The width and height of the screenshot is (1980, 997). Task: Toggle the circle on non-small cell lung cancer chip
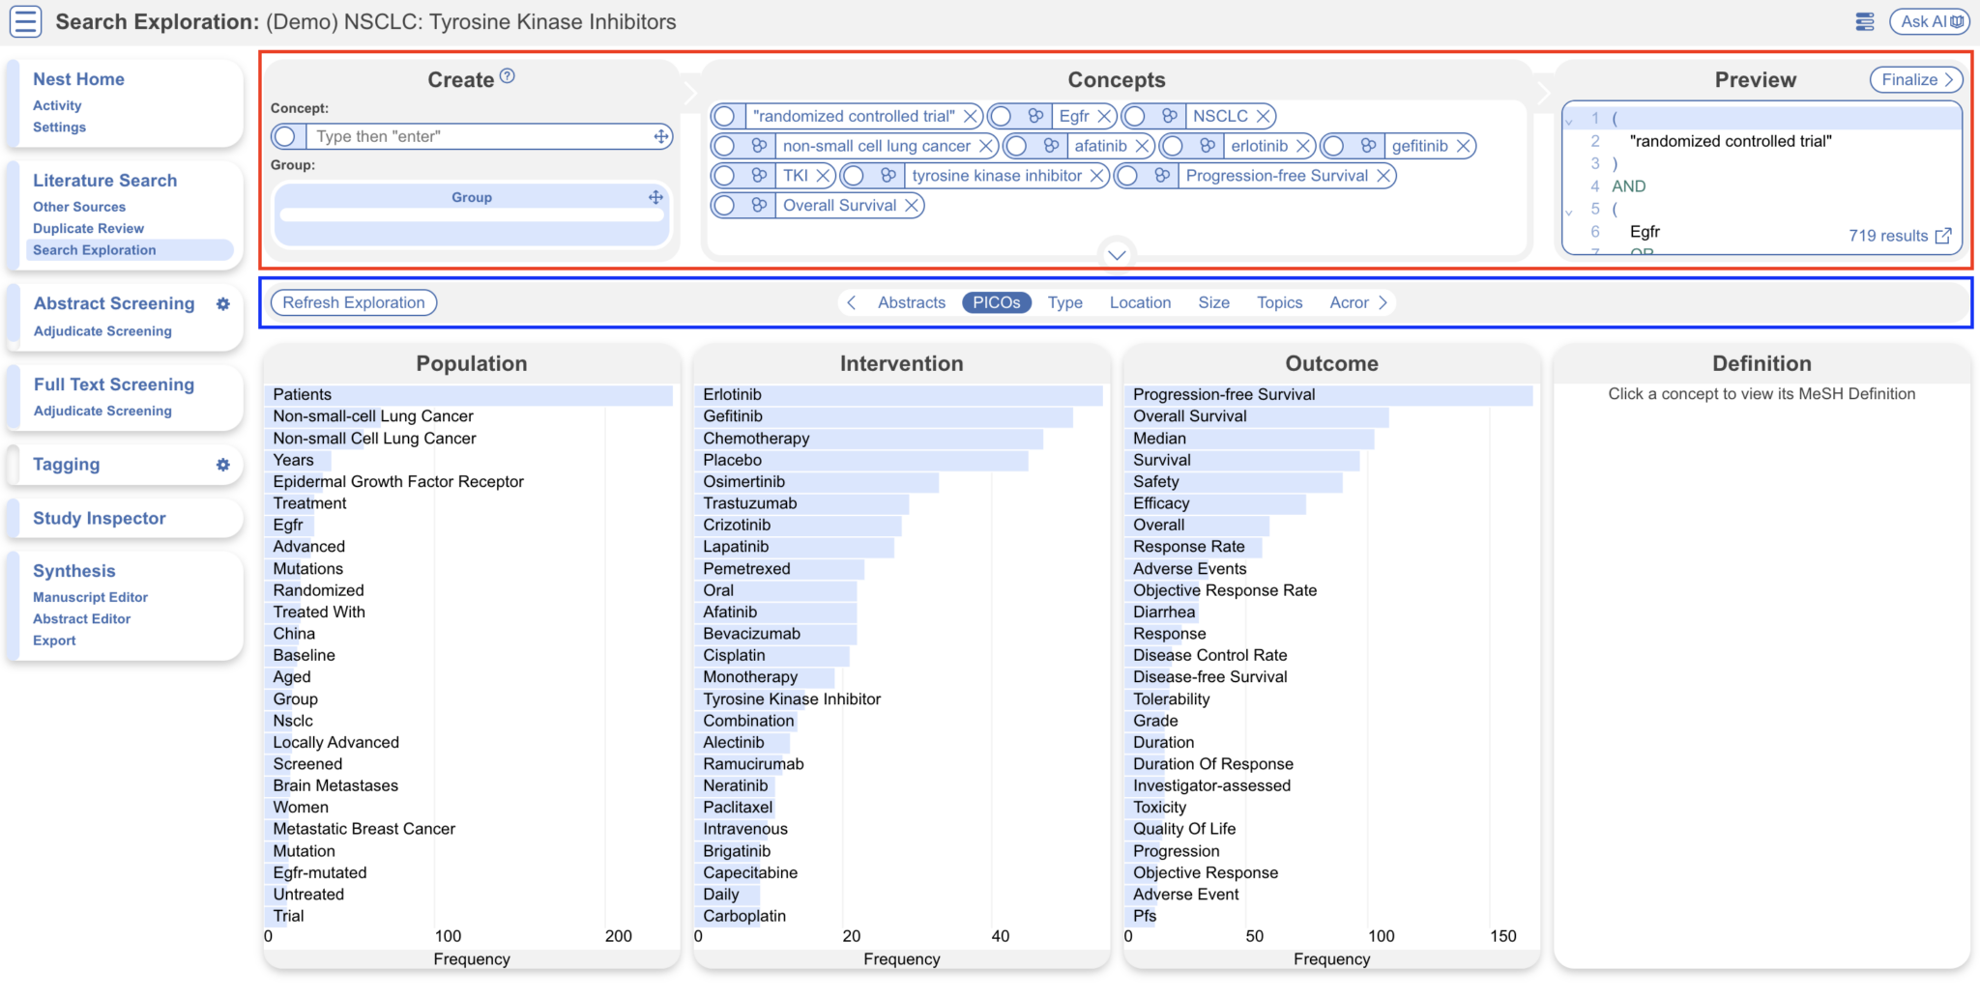[724, 146]
